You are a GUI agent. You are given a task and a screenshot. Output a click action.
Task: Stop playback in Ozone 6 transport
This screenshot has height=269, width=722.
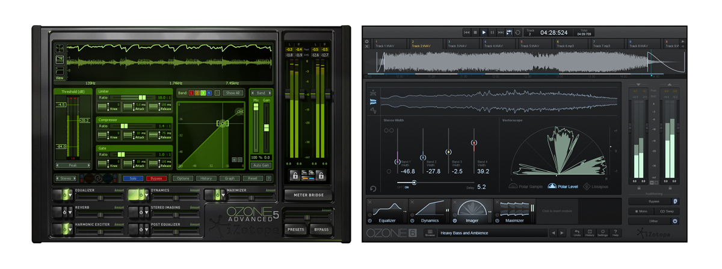(x=475, y=32)
